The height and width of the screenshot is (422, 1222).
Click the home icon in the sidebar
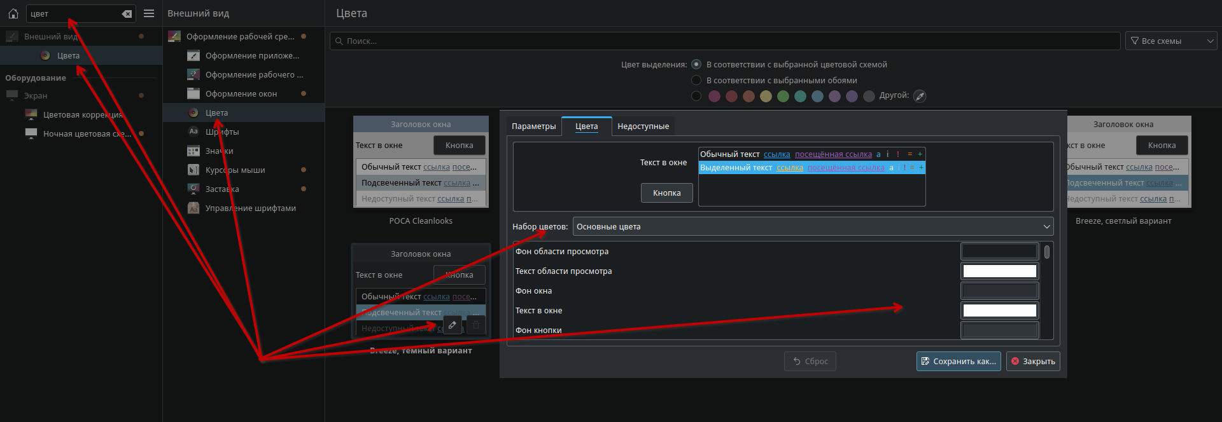(x=13, y=13)
